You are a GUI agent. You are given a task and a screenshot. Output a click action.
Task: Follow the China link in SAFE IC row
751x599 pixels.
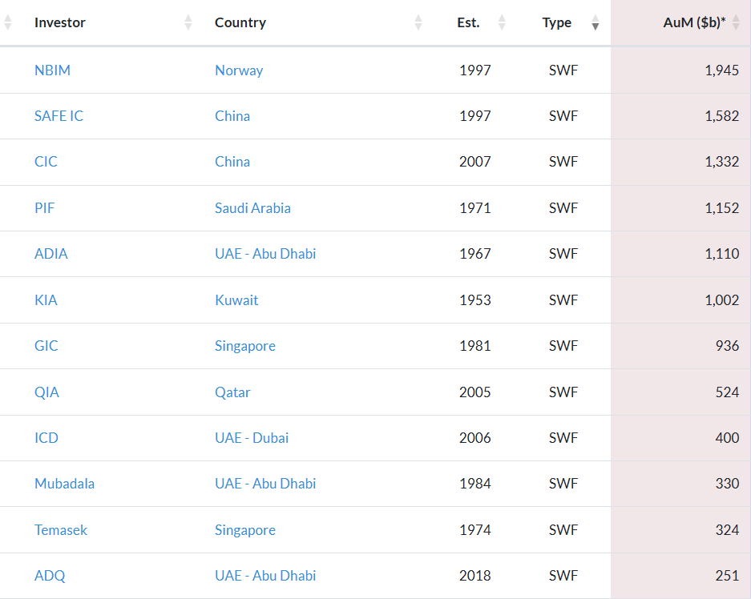(x=232, y=116)
